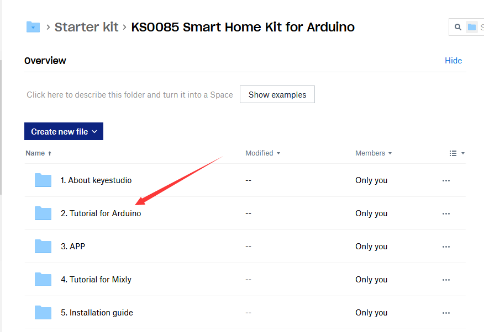Screen dimensions: 484x332
Task: Open the more options ellipsis for the About keyestudio row
Action: click(446, 180)
